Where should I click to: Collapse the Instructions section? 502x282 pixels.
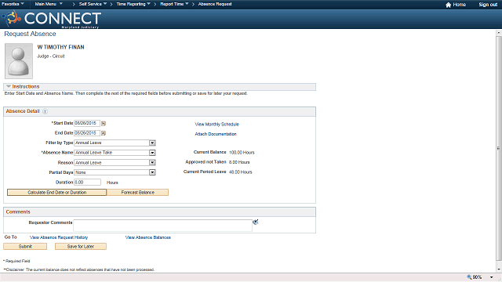click(9, 86)
